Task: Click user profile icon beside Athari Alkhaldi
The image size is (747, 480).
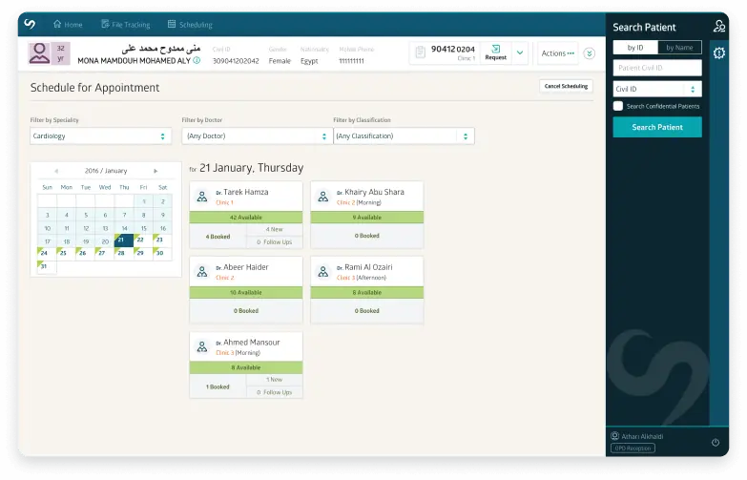Action: coord(615,436)
